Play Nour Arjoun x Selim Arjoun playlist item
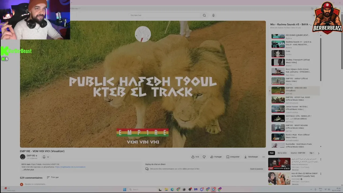 [x=295, y=72]
